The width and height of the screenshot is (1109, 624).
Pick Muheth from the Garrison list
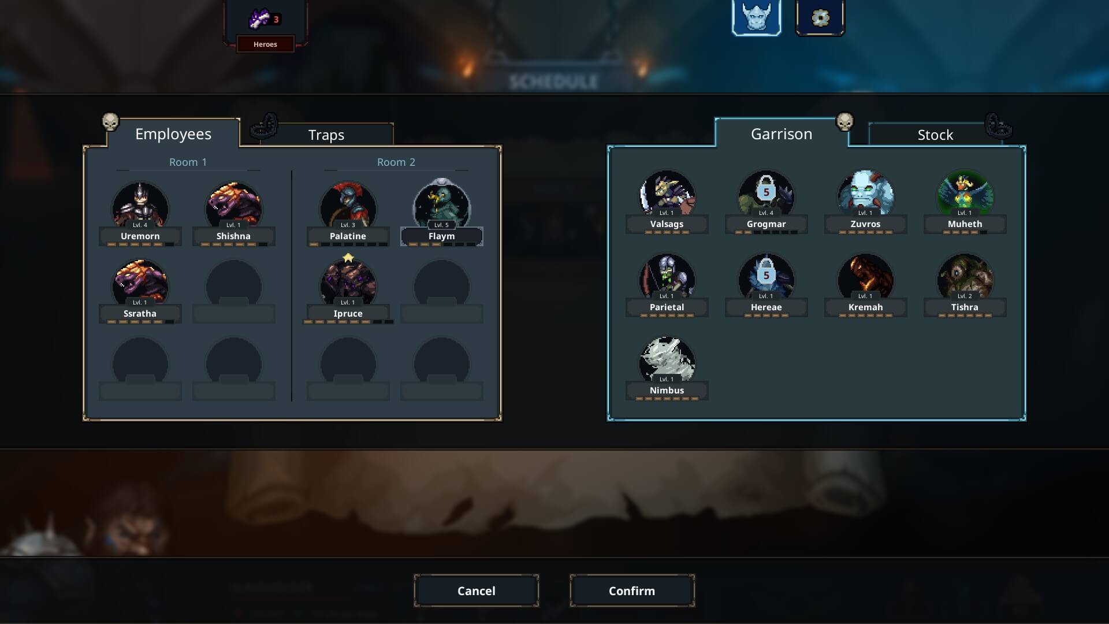click(965, 195)
